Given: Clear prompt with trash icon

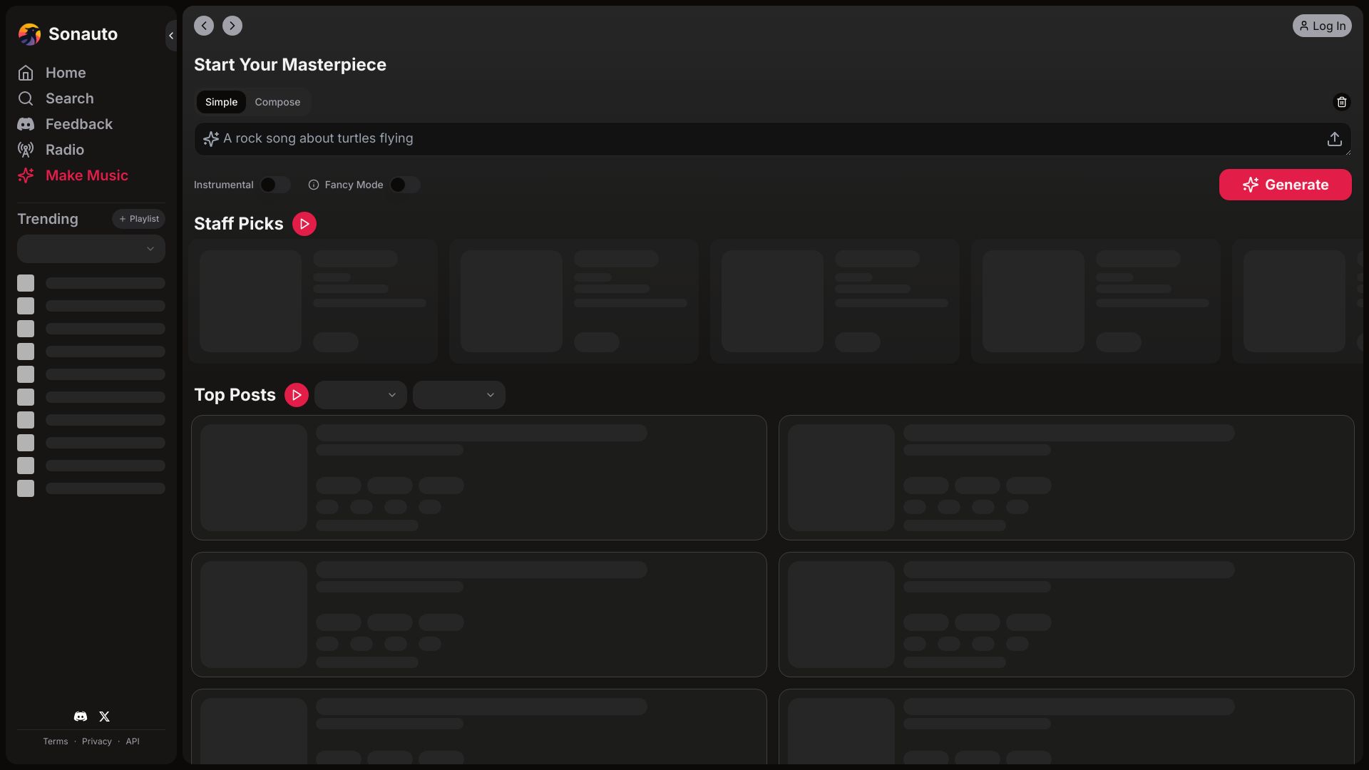Looking at the screenshot, I should coord(1342,102).
